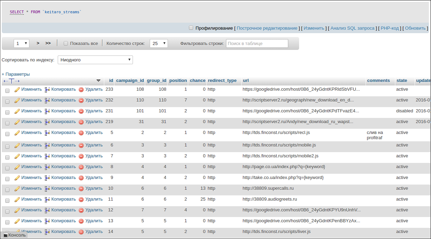Open the Сортировать по индексу dropdown
Viewport: 431px width, 239px height.
95,60
